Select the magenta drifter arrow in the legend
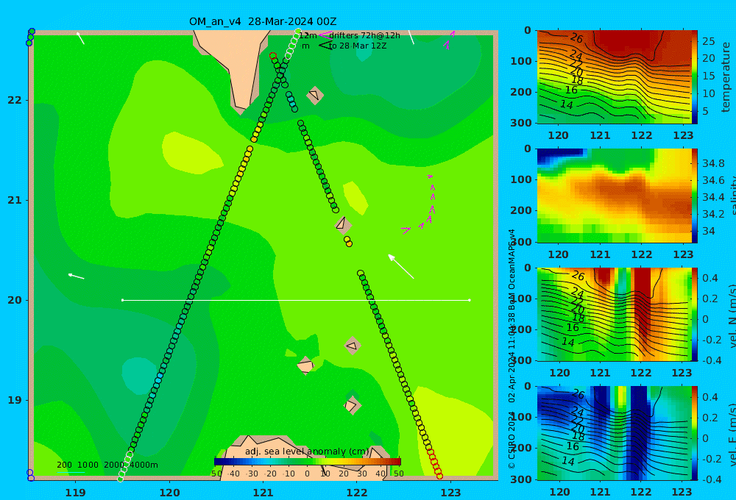This screenshot has height=500, width=736. point(325,35)
